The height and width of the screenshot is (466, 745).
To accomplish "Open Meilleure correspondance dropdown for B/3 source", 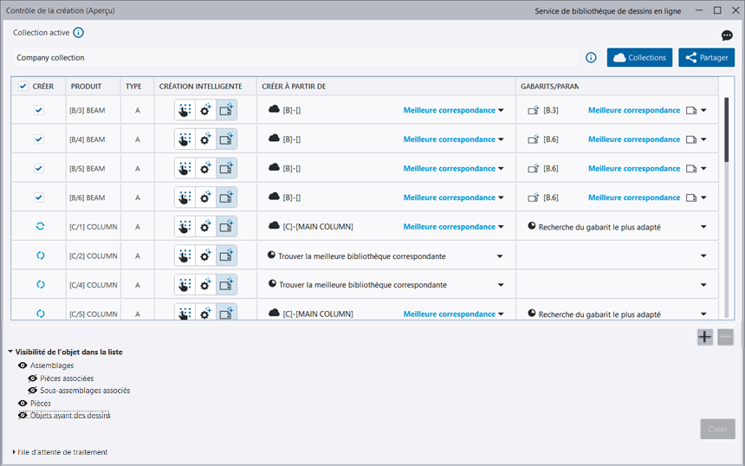I will (501, 111).
